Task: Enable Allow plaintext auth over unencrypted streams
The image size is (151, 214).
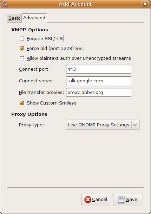Action: (22, 58)
